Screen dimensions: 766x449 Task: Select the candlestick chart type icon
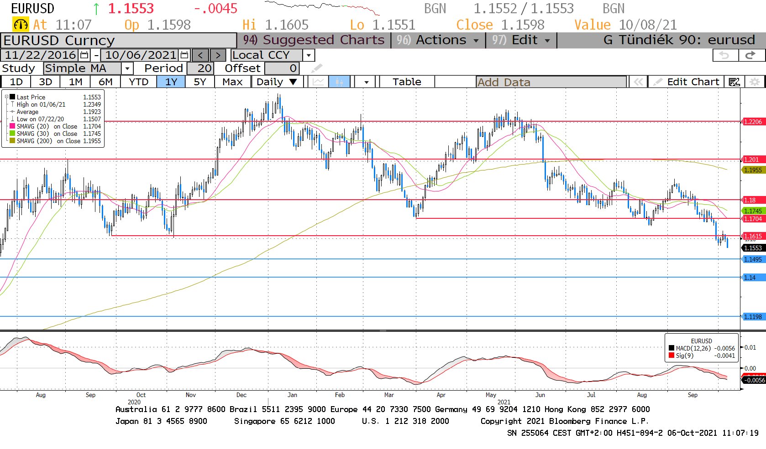(339, 82)
